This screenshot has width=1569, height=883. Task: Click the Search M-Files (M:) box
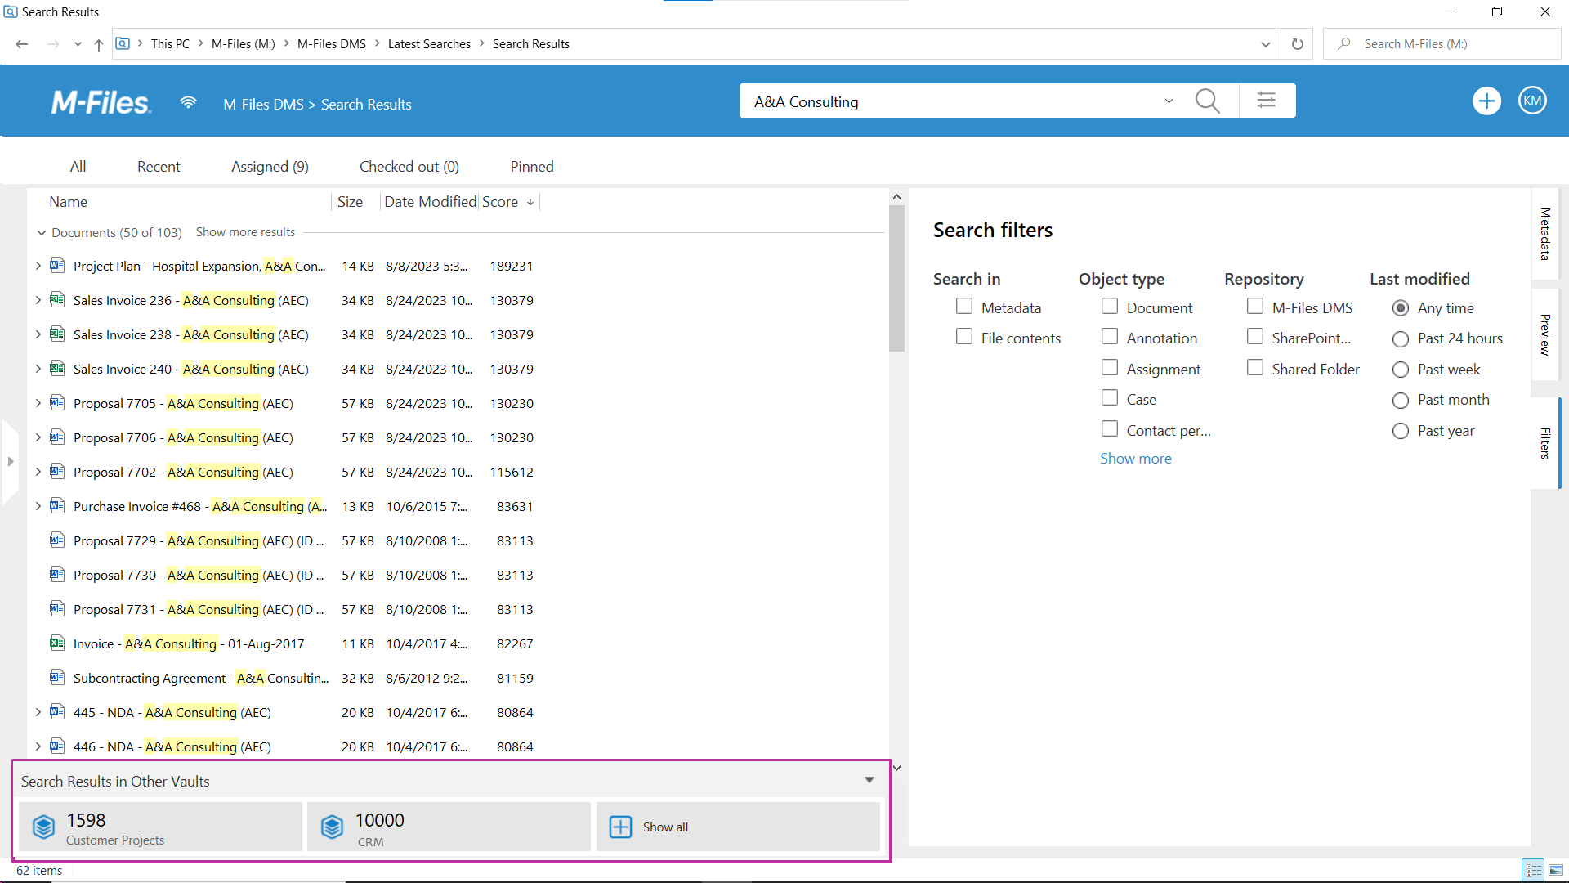pos(1442,44)
